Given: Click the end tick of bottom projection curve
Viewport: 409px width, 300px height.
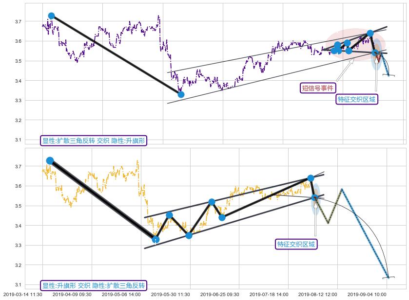Looking at the screenshot, I should tap(389, 277).
